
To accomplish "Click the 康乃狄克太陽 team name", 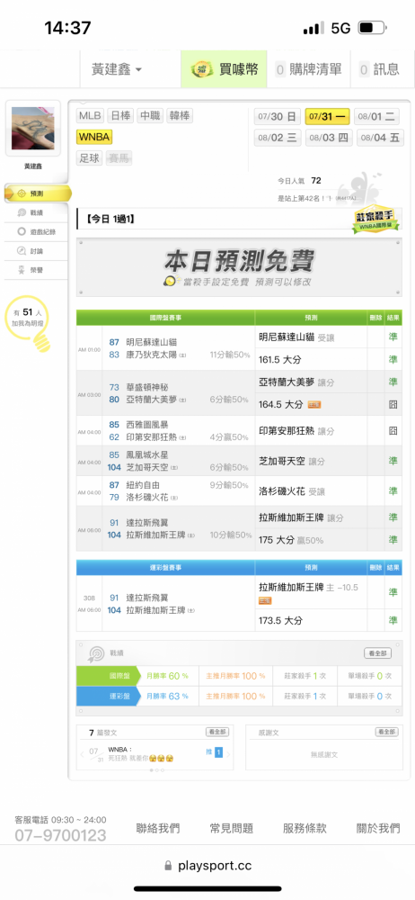I will (153, 355).
